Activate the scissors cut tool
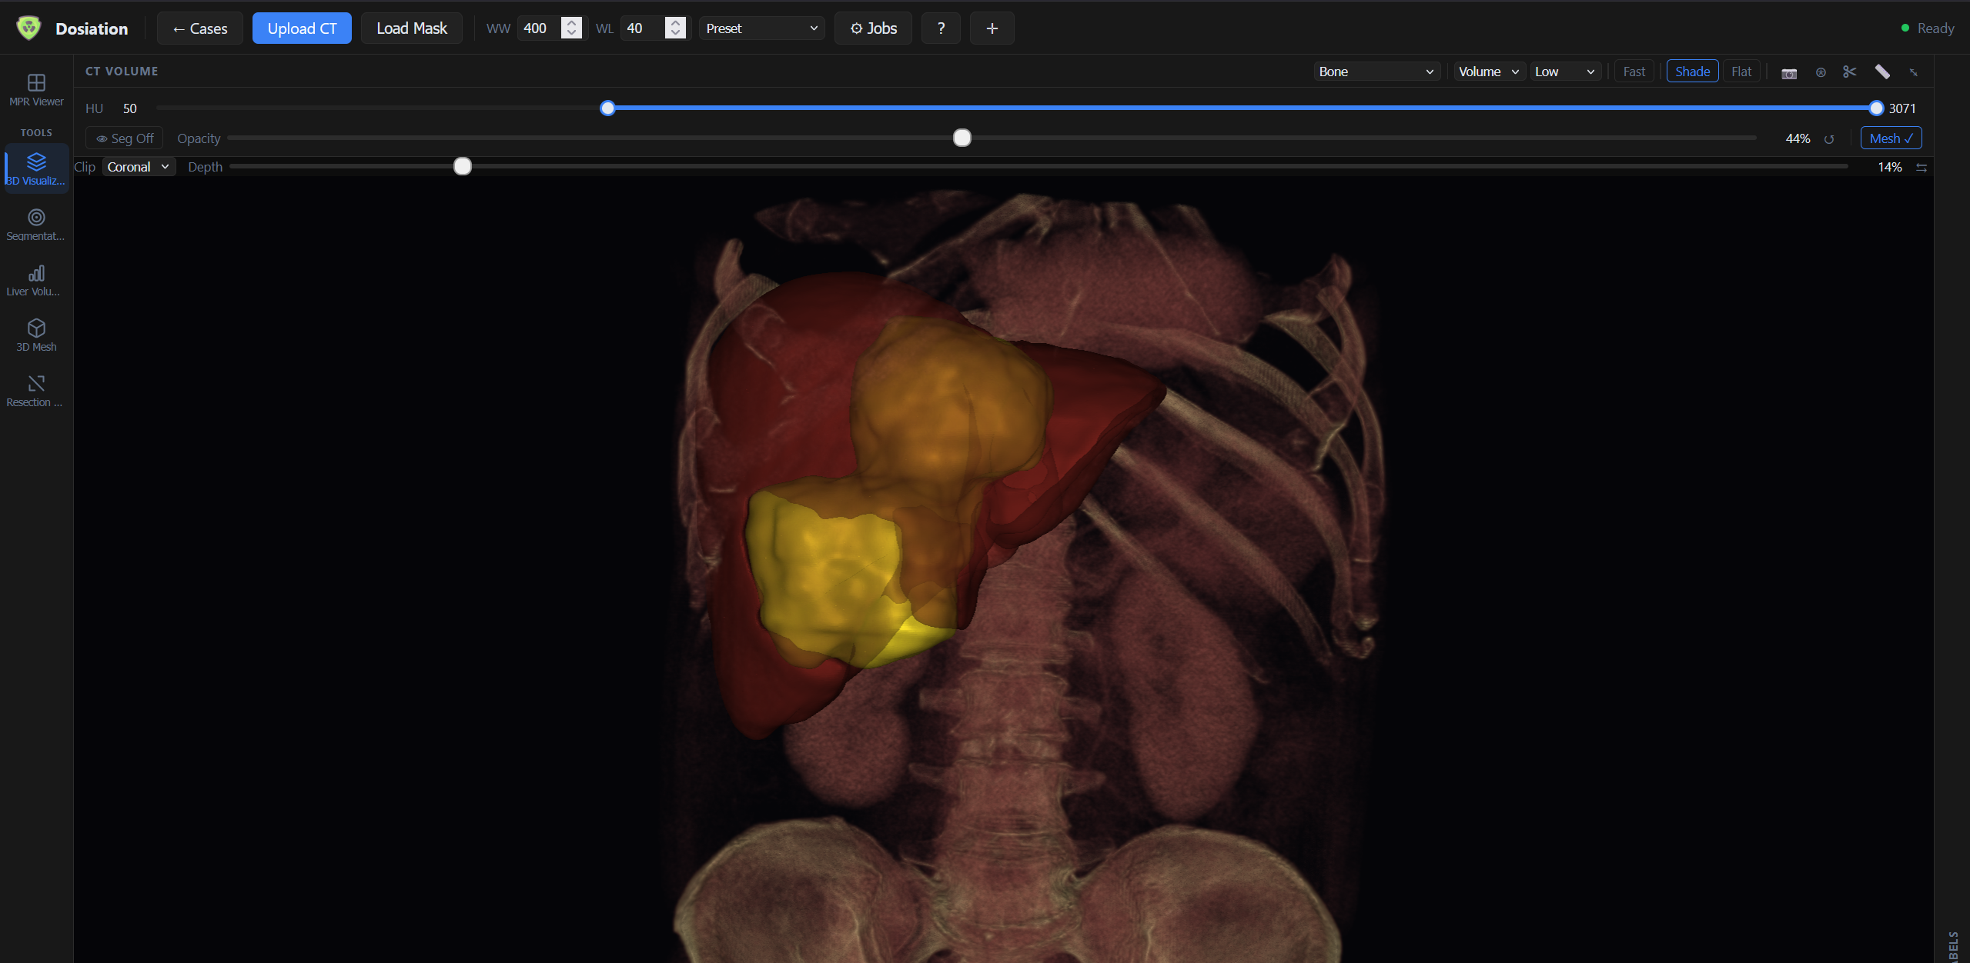This screenshot has width=1970, height=963. [x=1850, y=72]
